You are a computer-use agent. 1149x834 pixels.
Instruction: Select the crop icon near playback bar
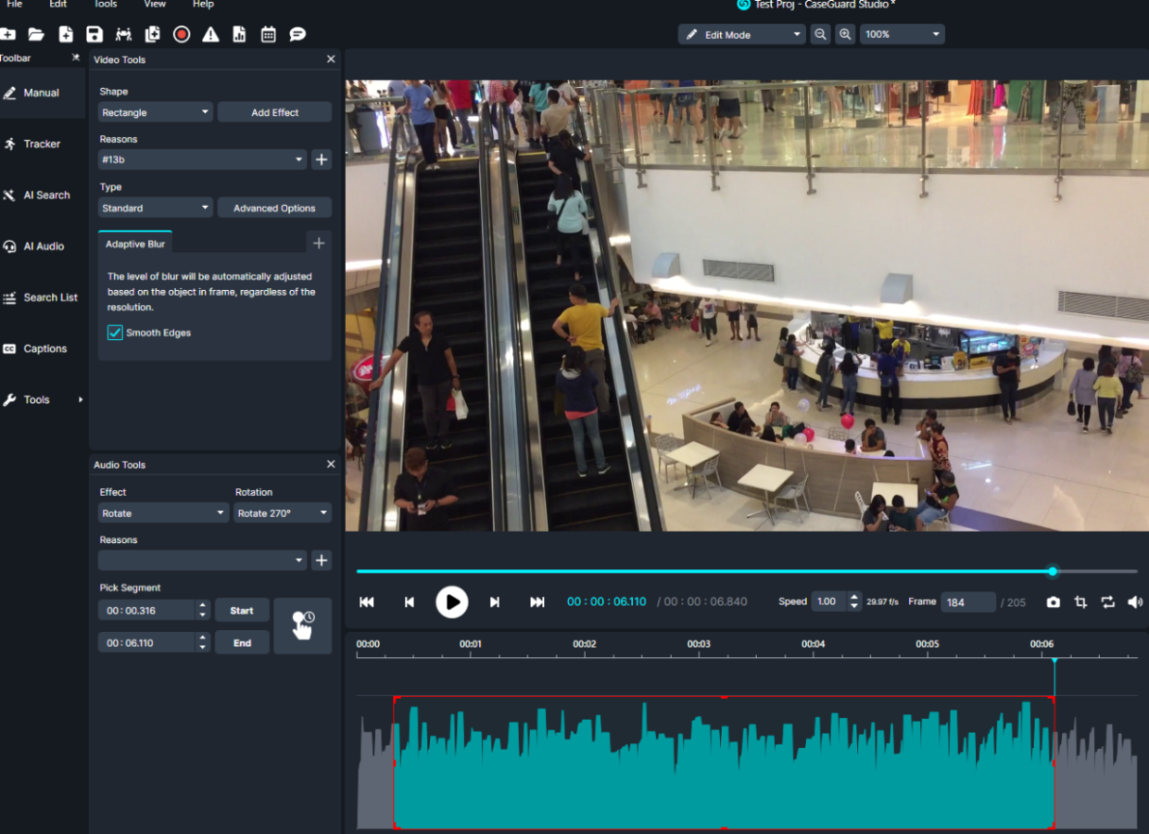1080,602
